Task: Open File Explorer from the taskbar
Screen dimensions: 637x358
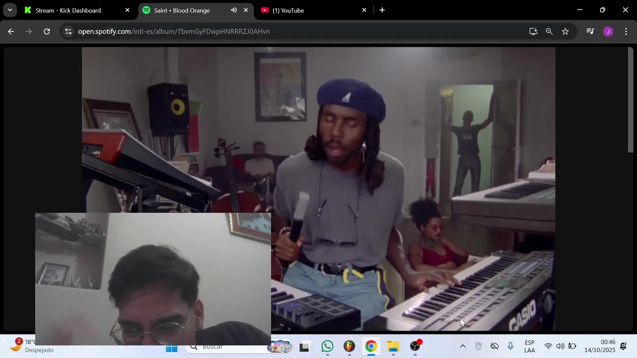Action: 393,347
